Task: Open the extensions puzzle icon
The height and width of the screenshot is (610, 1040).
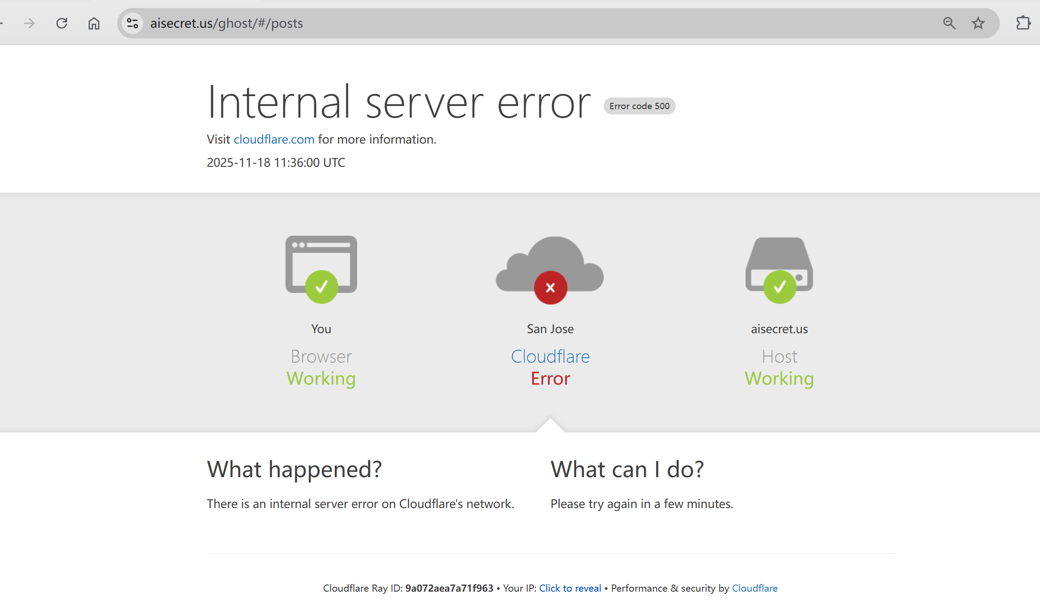Action: tap(1023, 23)
